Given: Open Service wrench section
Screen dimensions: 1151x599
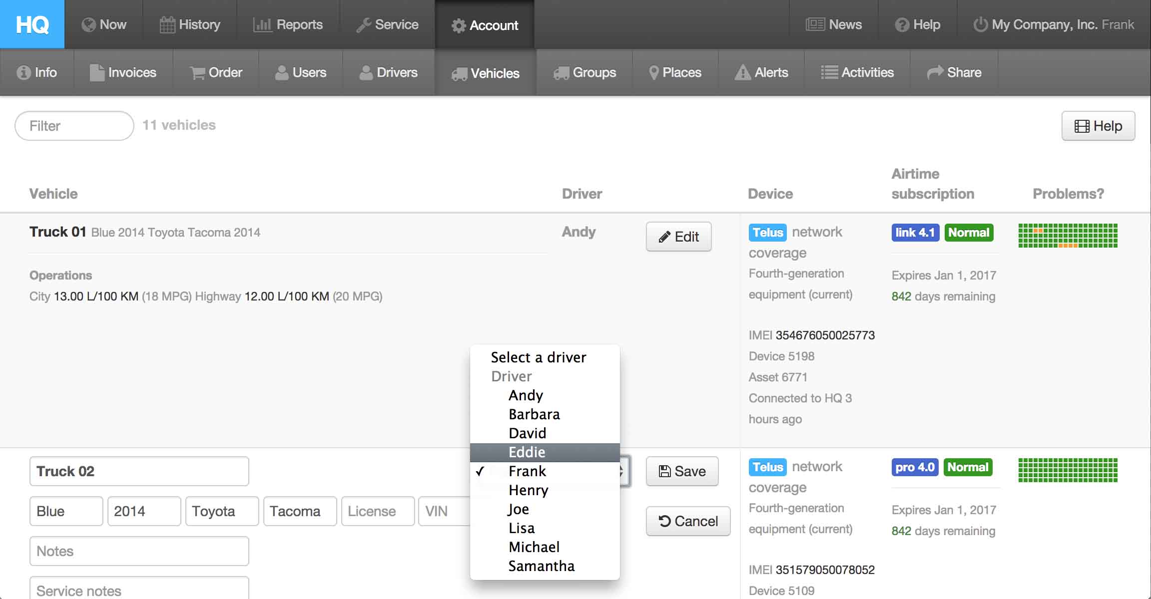Looking at the screenshot, I should click(387, 24).
